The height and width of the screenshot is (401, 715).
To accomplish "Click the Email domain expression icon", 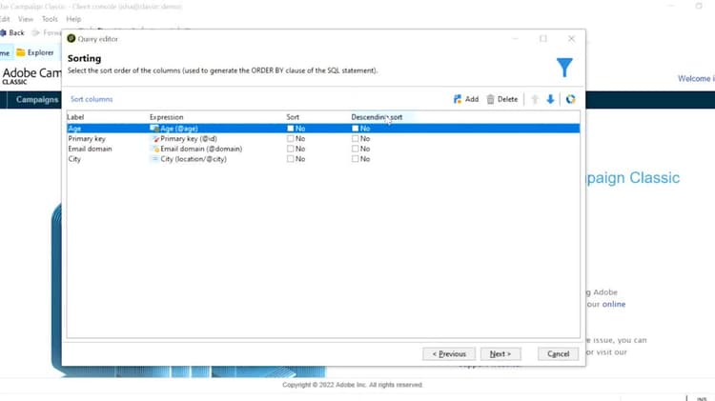I will coord(155,149).
